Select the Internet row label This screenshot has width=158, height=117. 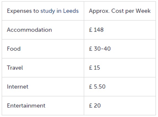click(18, 87)
